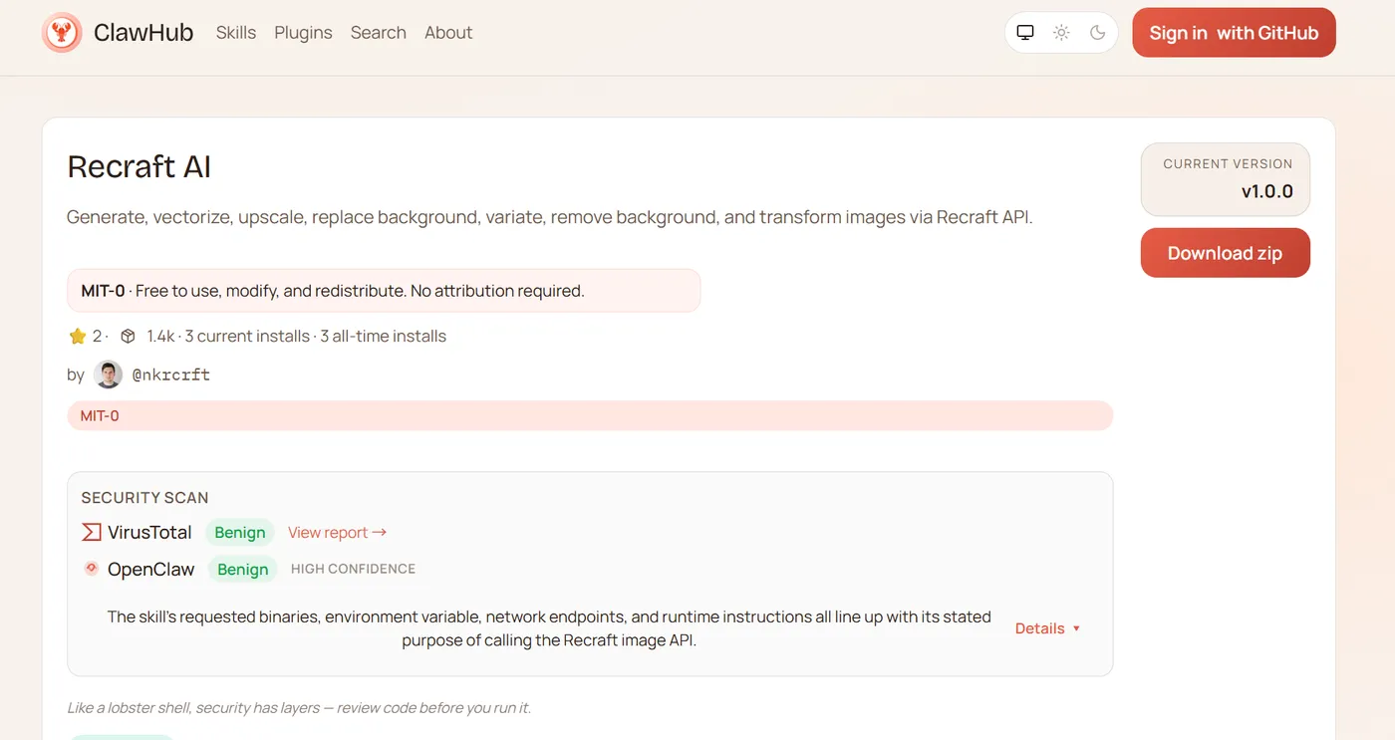Screen dimensions: 1395x740
Task: View the VirusTotal report
Action: [x=337, y=533]
